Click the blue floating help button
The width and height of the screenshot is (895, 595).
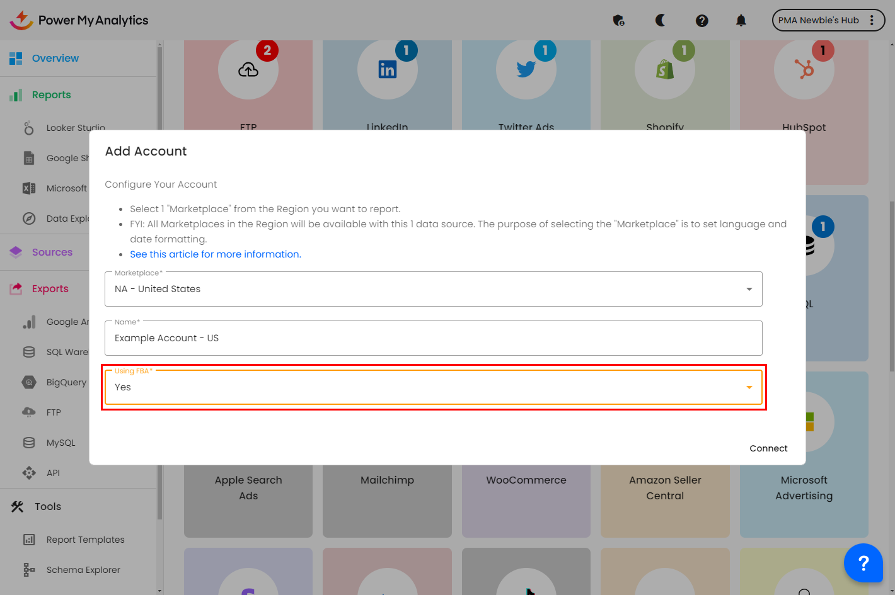point(863,563)
